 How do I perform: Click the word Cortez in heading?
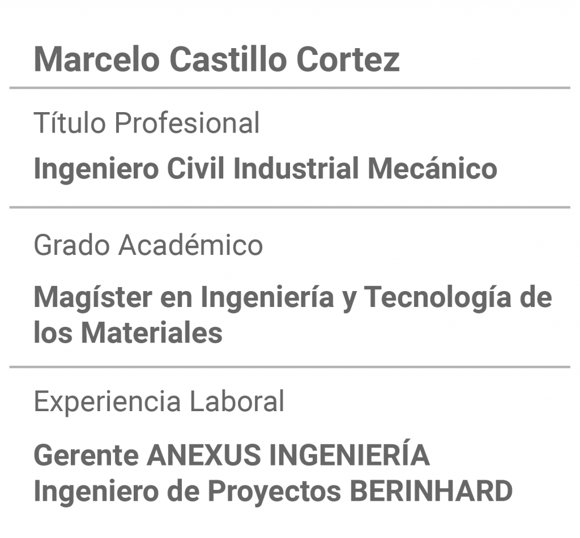click(x=348, y=59)
